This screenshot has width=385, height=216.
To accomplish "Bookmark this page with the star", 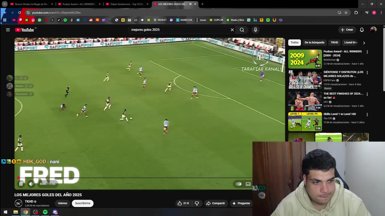I will [x=346, y=13].
